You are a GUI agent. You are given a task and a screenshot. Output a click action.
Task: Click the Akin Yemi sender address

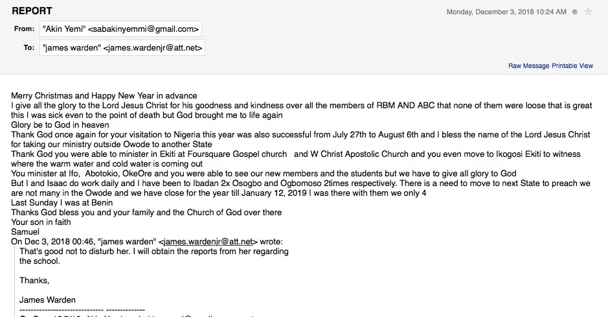pyautogui.click(x=120, y=29)
